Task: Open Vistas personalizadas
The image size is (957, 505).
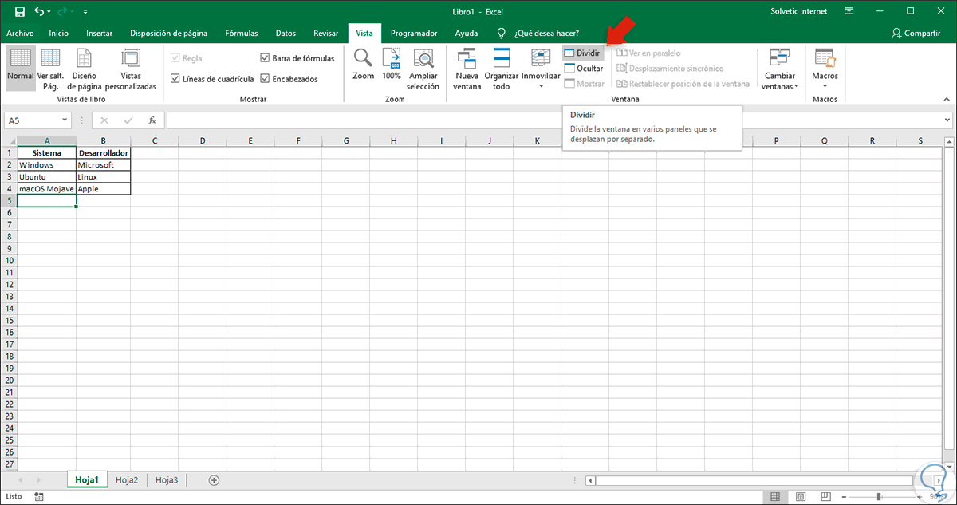Action: click(x=131, y=69)
